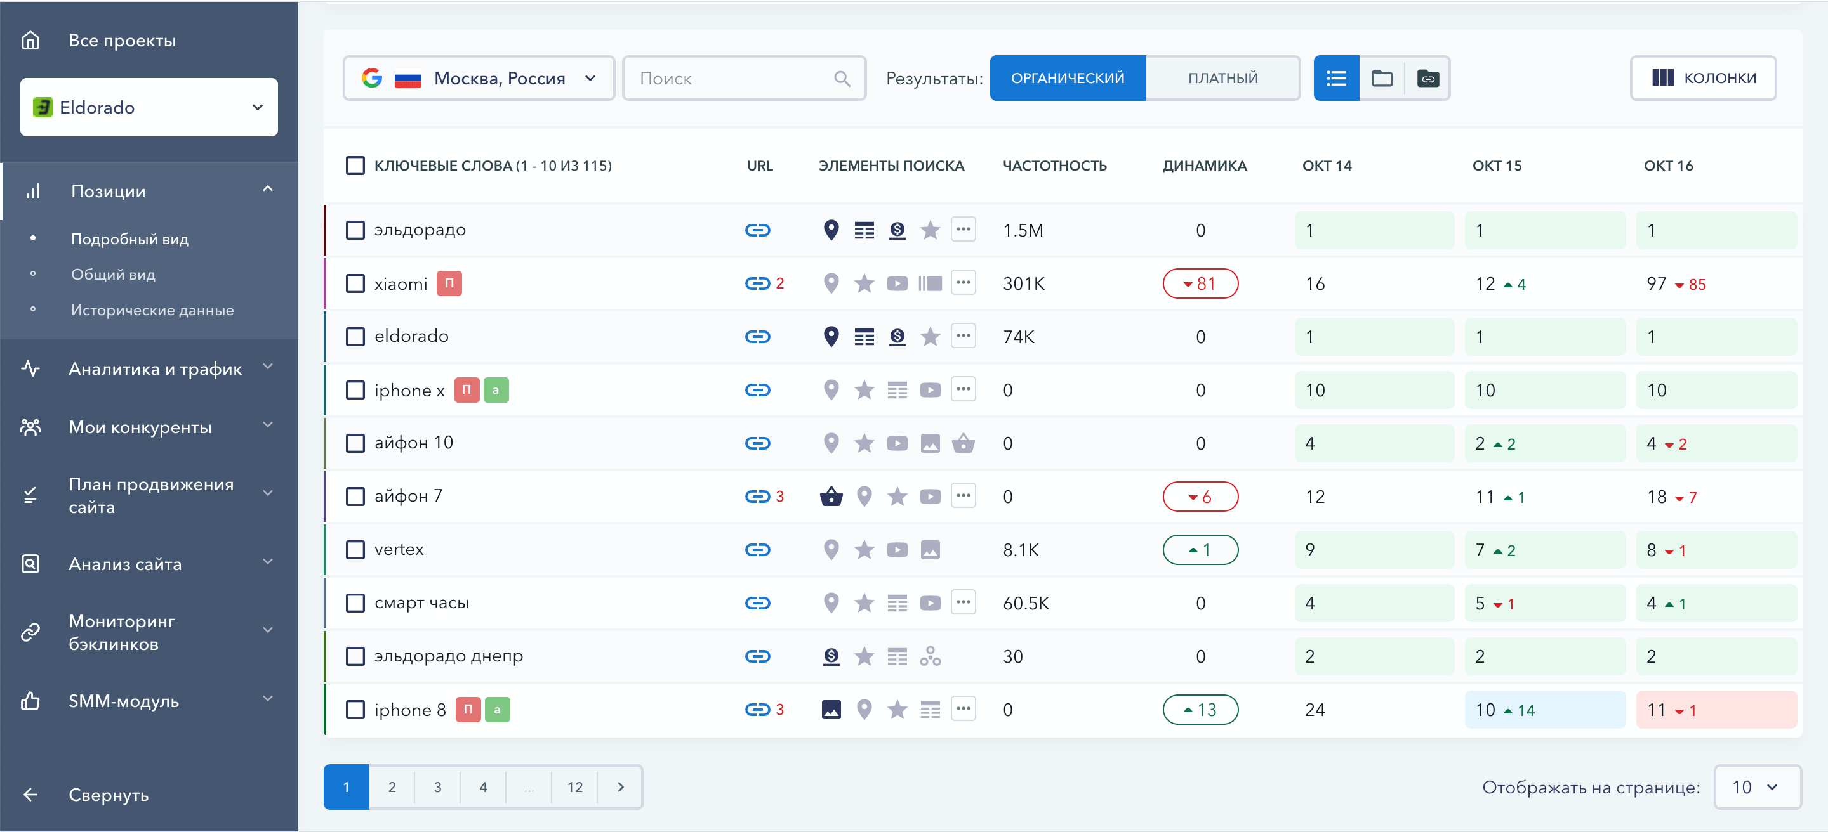The width and height of the screenshot is (1828, 832).
Task: Open Все проекты link
Action: click(122, 41)
